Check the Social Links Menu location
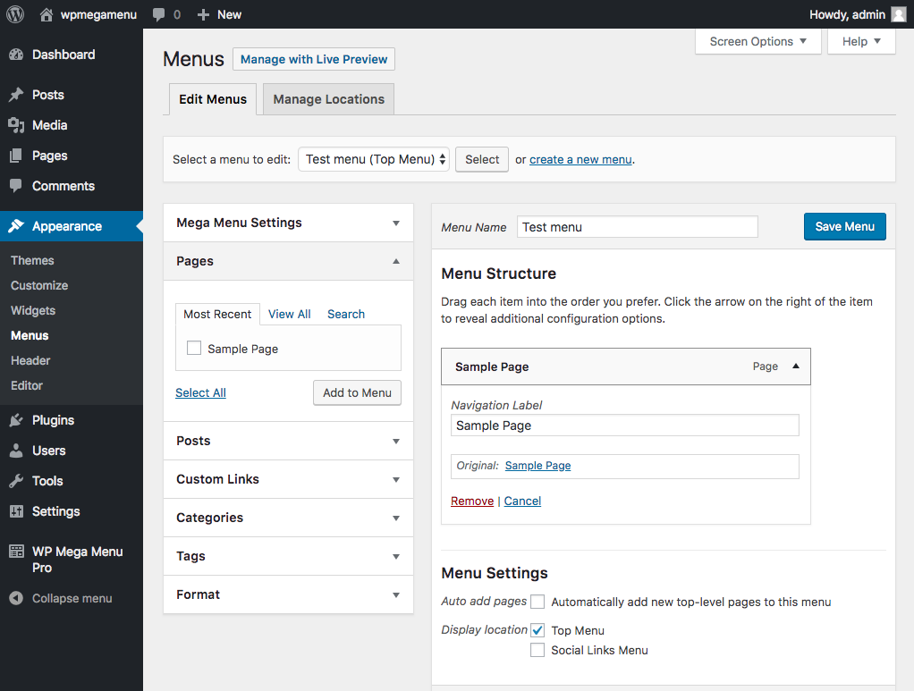Screen dimensions: 914x691 click(537, 650)
